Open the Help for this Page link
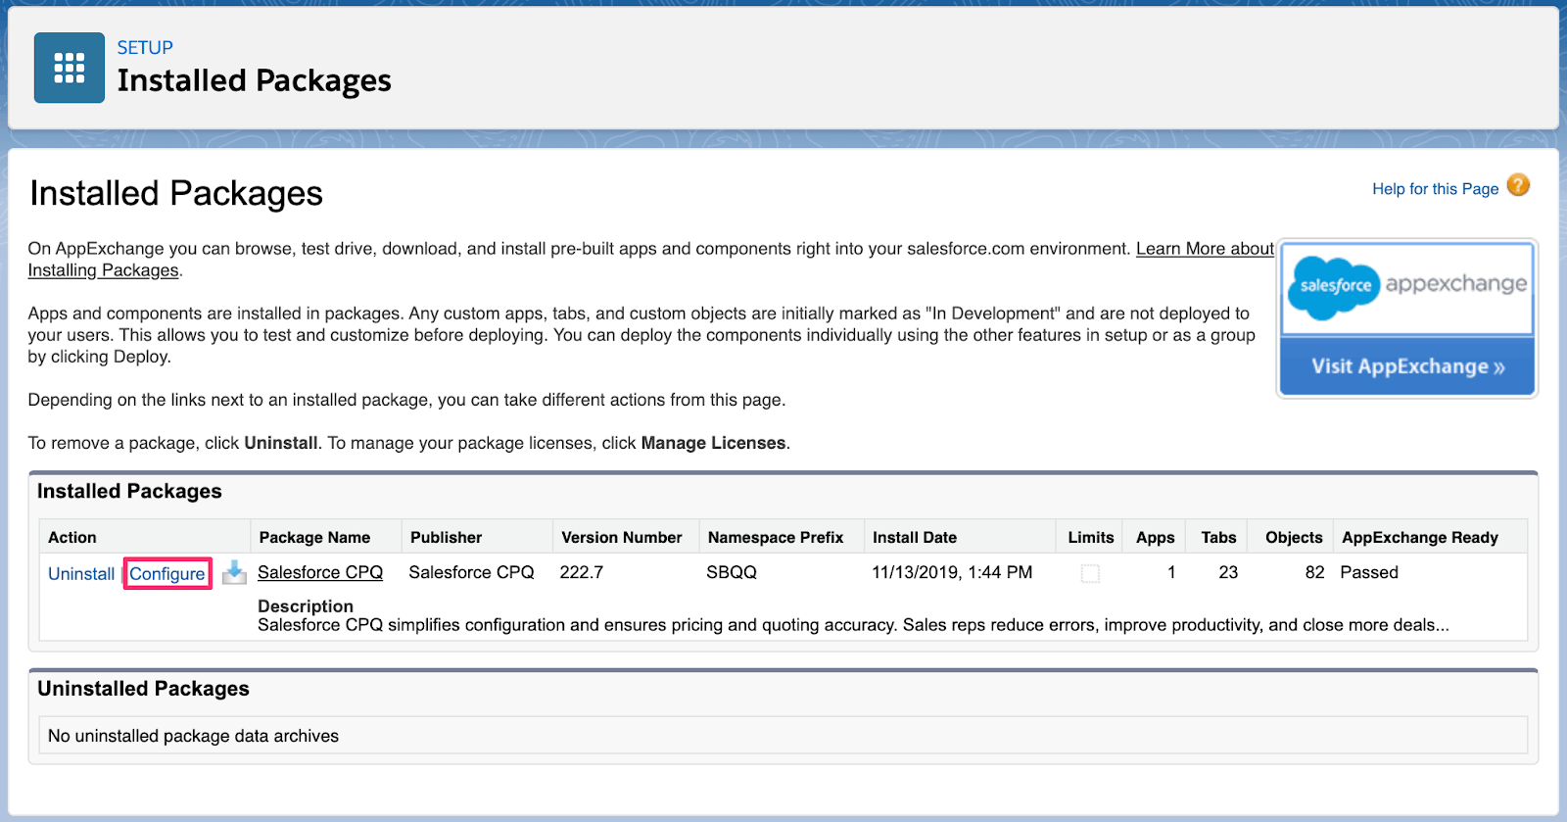This screenshot has height=822, width=1567. pos(1435,189)
